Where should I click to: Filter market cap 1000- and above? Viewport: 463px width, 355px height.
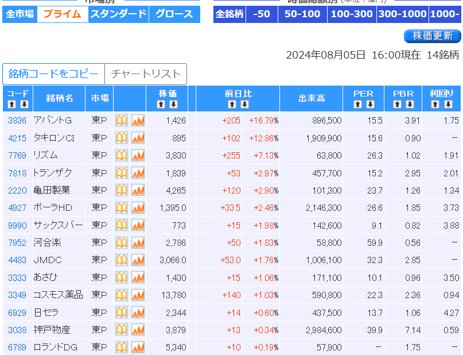tap(445, 14)
